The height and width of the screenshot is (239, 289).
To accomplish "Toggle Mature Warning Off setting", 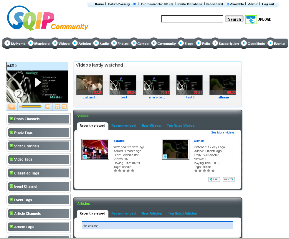I will tap(134, 4).
